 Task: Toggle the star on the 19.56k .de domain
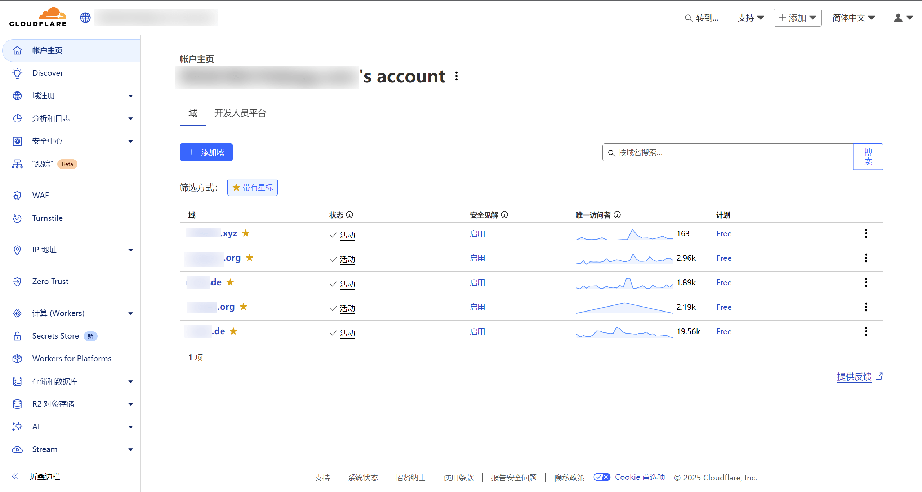point(233,331)
